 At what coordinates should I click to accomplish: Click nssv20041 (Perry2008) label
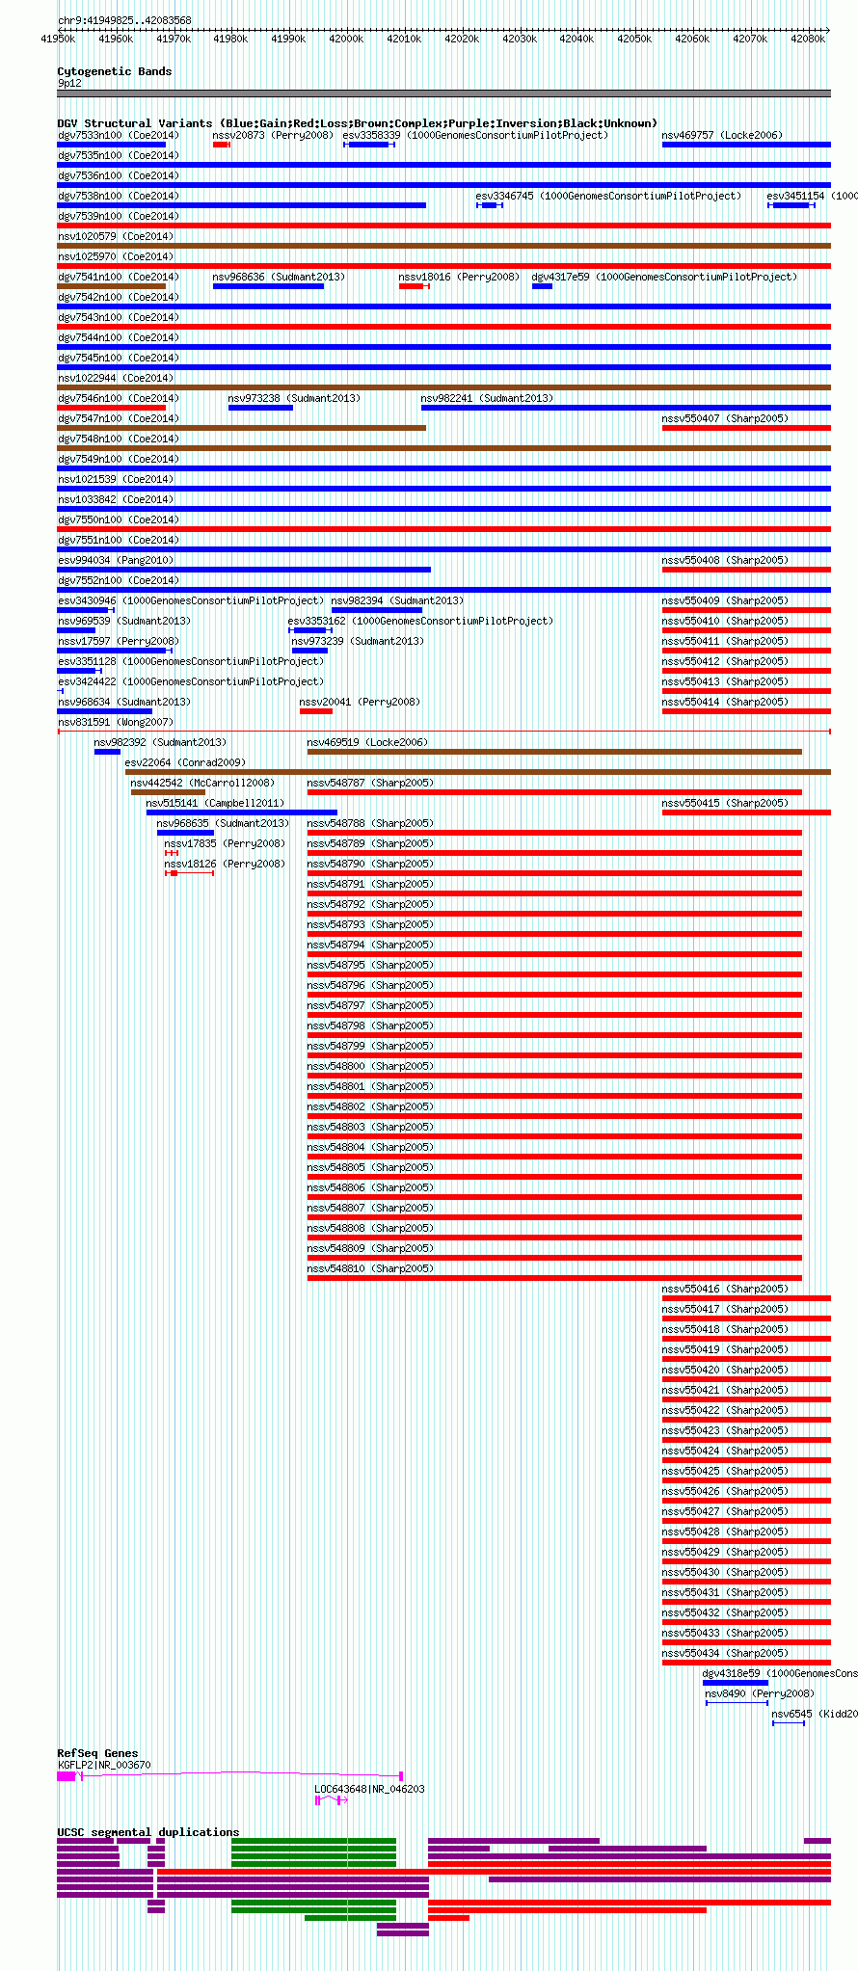coord(360,702)
